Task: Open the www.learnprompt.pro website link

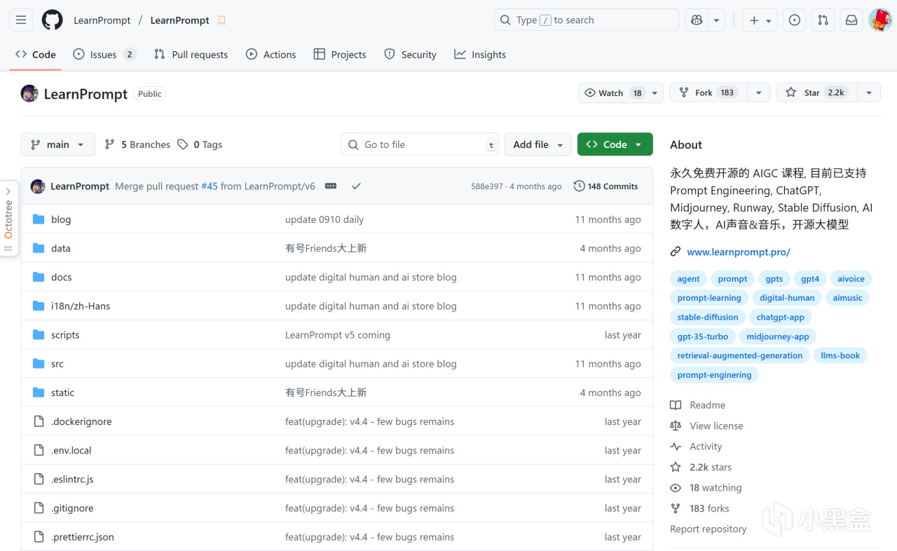Action: tap(739, 252)
